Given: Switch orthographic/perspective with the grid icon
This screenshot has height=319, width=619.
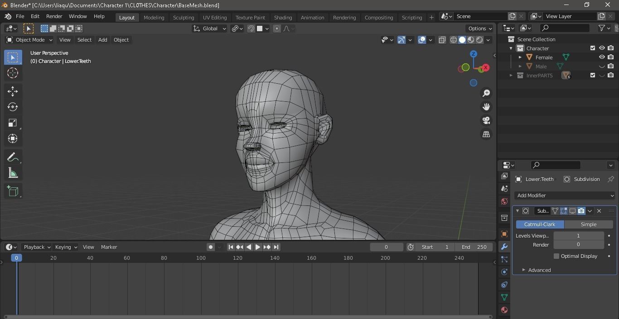Looking at the screenshot, I should tap(486, 134).
